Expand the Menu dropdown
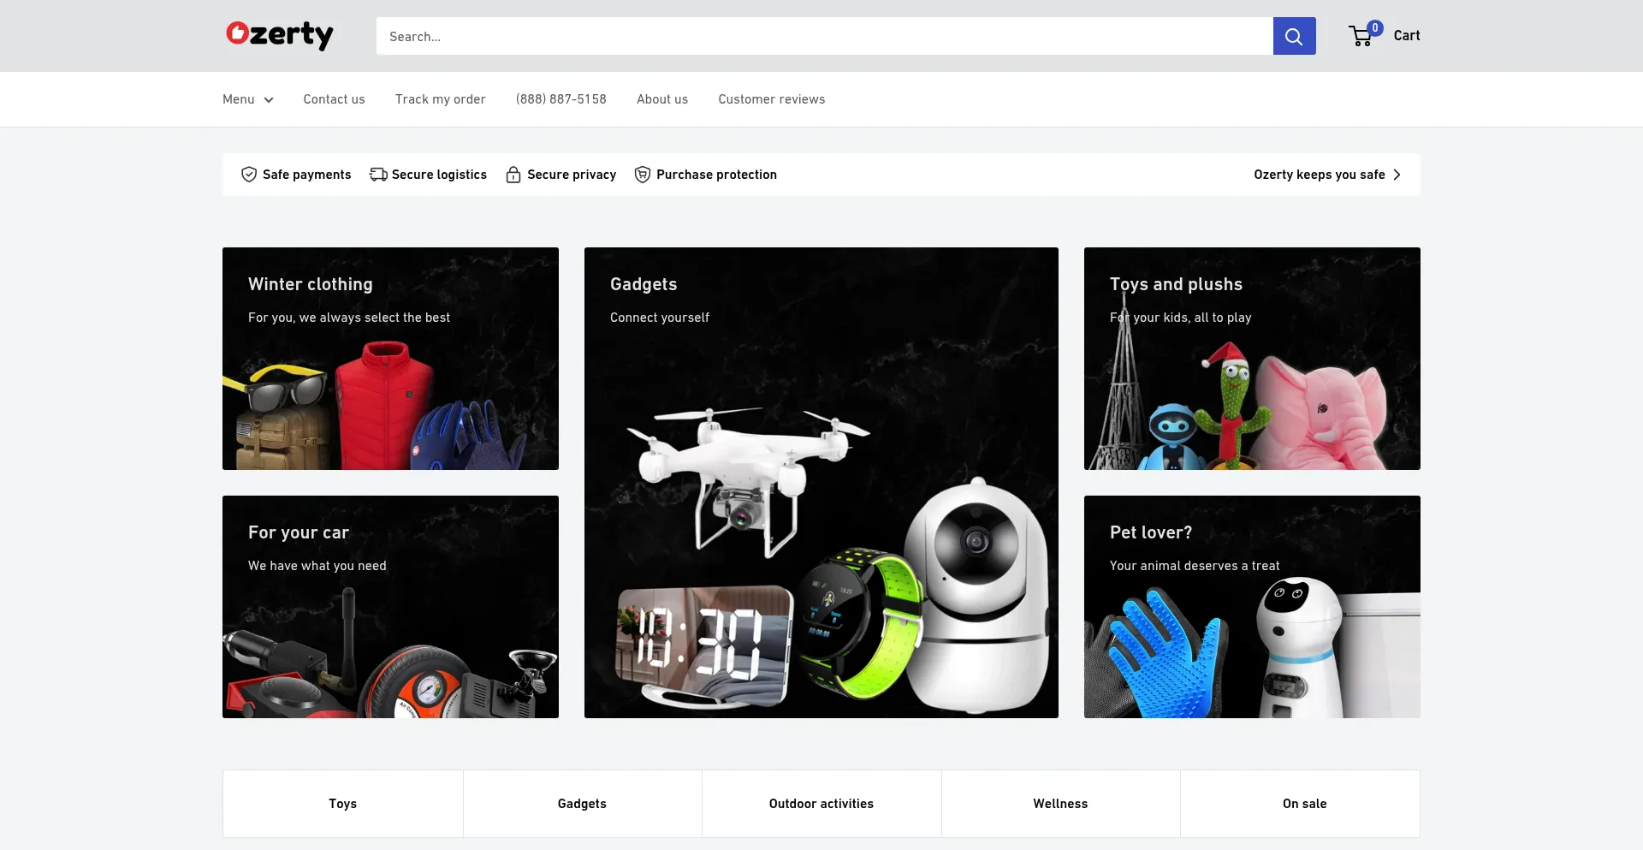The image size is (1643, 850). [248, 99]
